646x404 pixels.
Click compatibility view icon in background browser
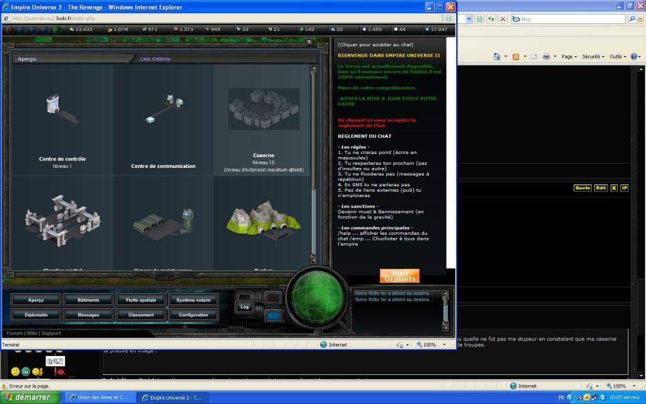(479, 19)
